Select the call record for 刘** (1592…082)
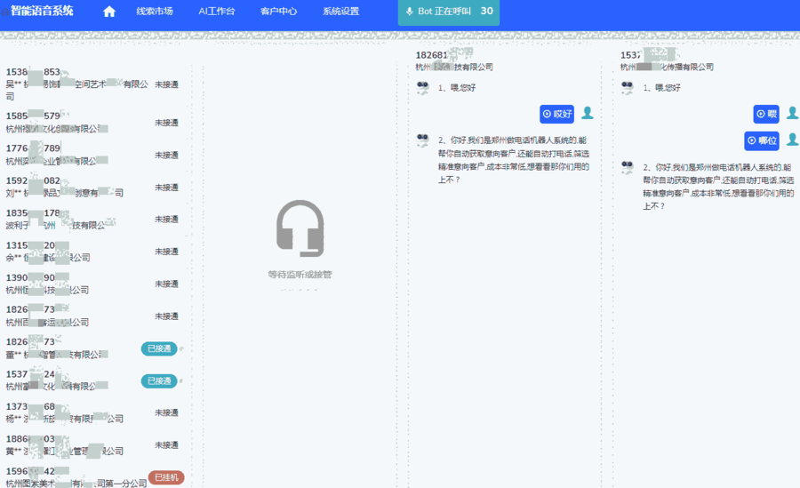The image size is (800, 488). [x=80, y=187]
